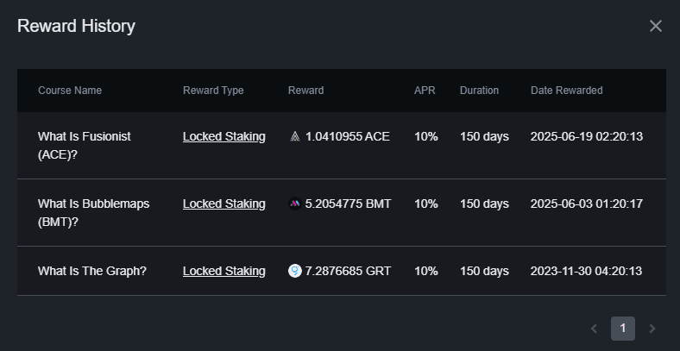Open Locked Staking link for Fusionist row
This screenshot has width=680, height=351.
click(x=224, y=136)
